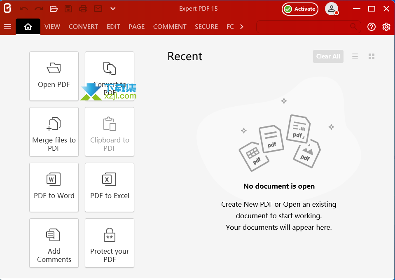This screenshot has height=280, width=395.
Task: Open the user account profile icon
Action: click(x=332, y=9)
